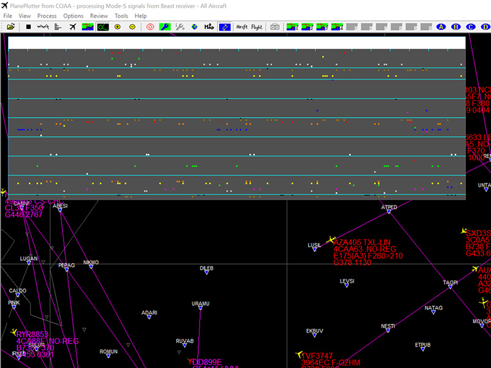Open the green-blue chart view icon
Screen dimensions: 491x368
88,27
